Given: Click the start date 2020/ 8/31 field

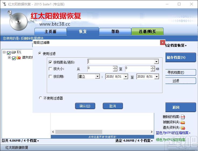Looking at the screenshot, I should pos(115,76).
